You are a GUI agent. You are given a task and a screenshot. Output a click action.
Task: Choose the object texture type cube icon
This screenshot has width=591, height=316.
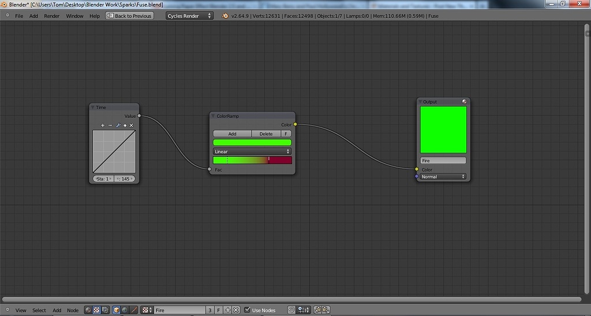pos(117,310)
